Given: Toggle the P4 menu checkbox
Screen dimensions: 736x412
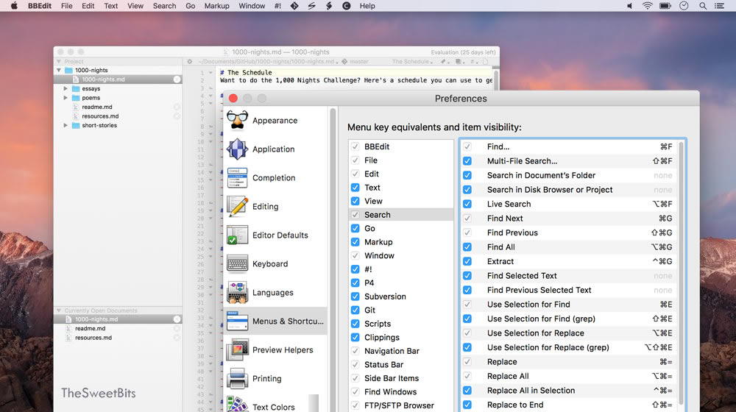Looking at the screenshot, I should click(355, 283).
